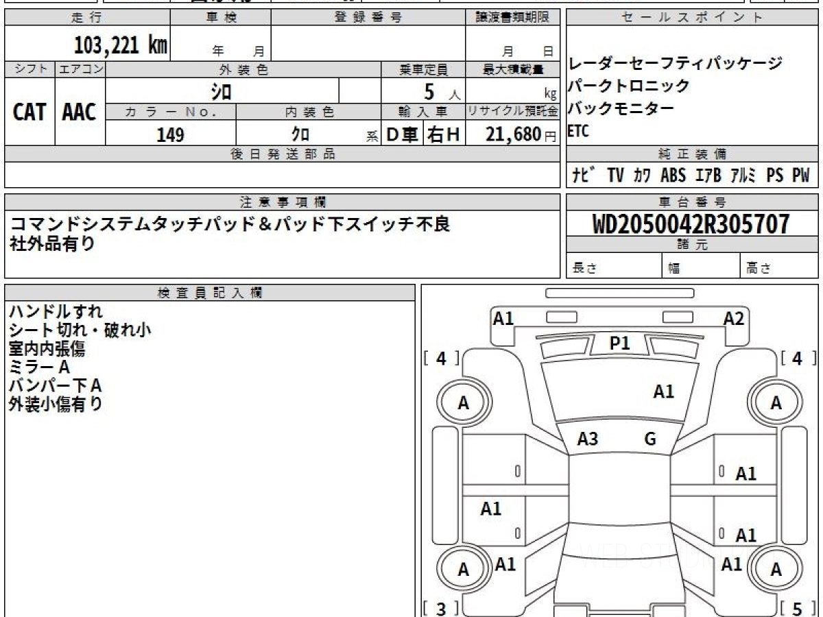Viewport: 823px width, 617px height.
Task: Select the TV equipment label
Action: pyautogui.click(x=616, y=176)
